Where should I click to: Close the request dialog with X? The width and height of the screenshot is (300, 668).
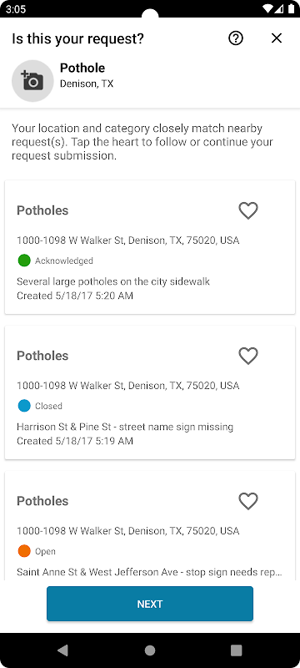(277, 38)
